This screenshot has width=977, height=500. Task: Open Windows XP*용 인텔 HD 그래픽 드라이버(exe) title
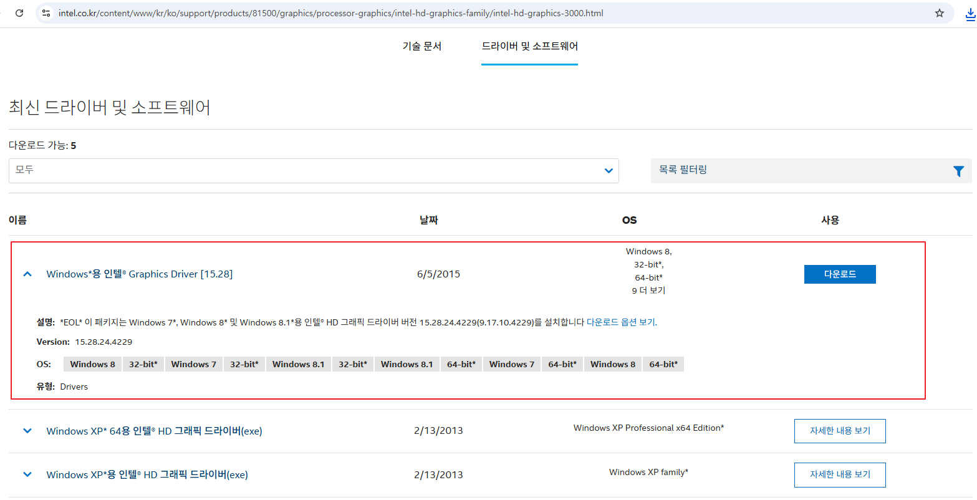click(147, 474)
